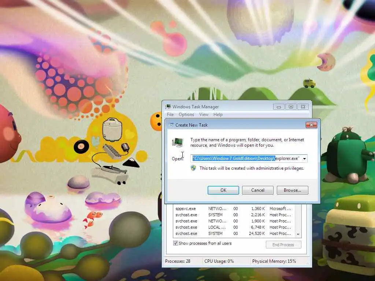This screenshot has height=281, width=375.
Task: Select the svchost.exe row using 2,216 K
Action: coord(234,215)
